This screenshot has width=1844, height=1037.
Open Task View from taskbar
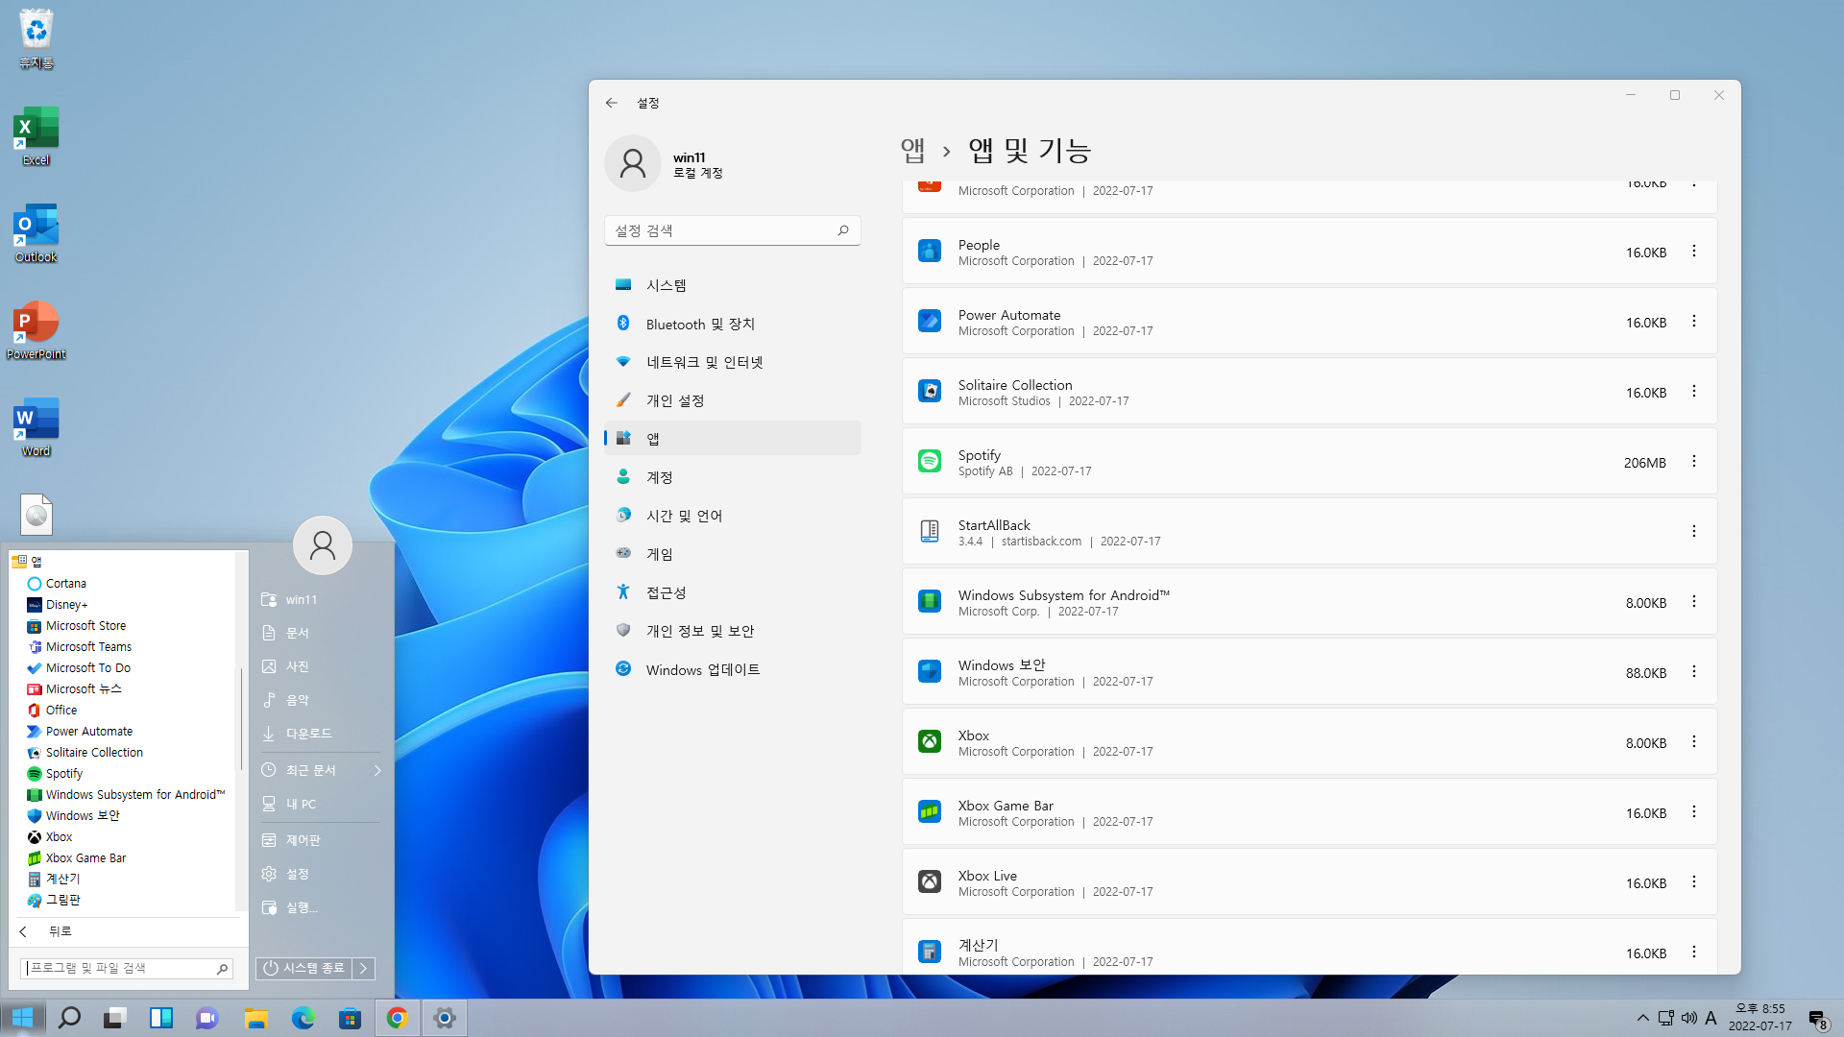point(115,1018)
